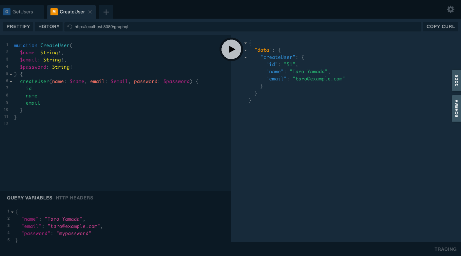Open a new tab with the plus icon

pyautogui.click(x=106, y=12)
